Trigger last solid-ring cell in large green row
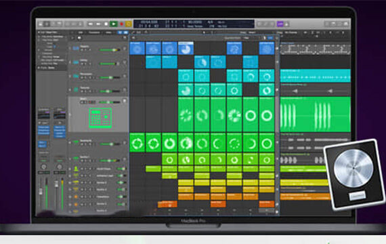The image size is (386, 244). tap(267, 115)
